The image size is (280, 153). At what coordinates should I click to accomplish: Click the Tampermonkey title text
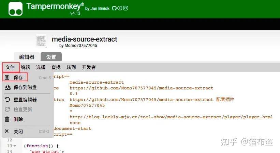(x=55, y=6)
